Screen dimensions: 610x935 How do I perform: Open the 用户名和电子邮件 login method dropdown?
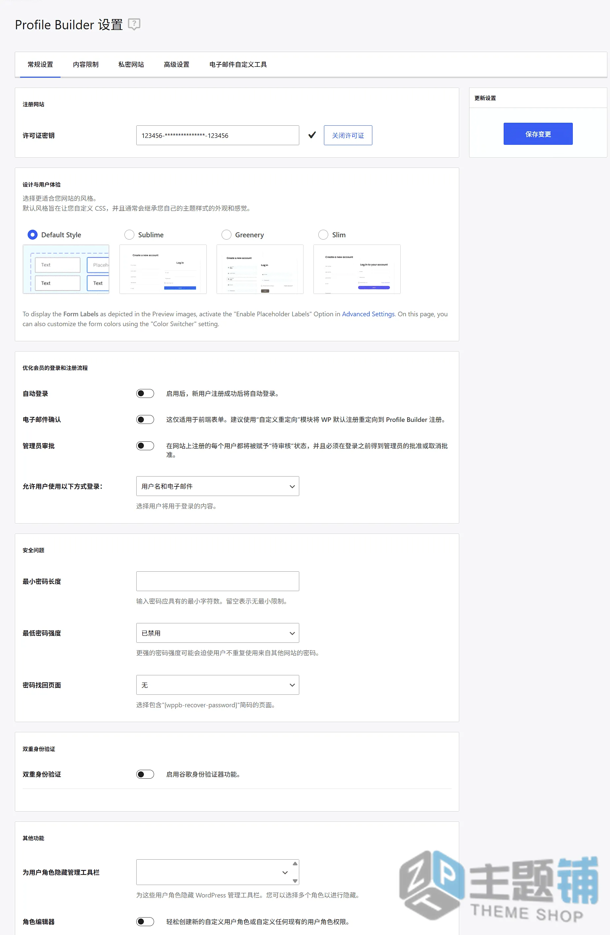coord(217,486)
